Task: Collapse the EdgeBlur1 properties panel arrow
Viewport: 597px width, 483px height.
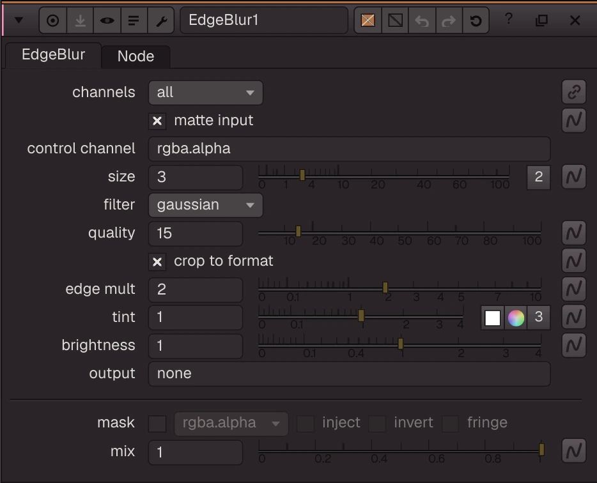Action: click(x=19, y=20)
